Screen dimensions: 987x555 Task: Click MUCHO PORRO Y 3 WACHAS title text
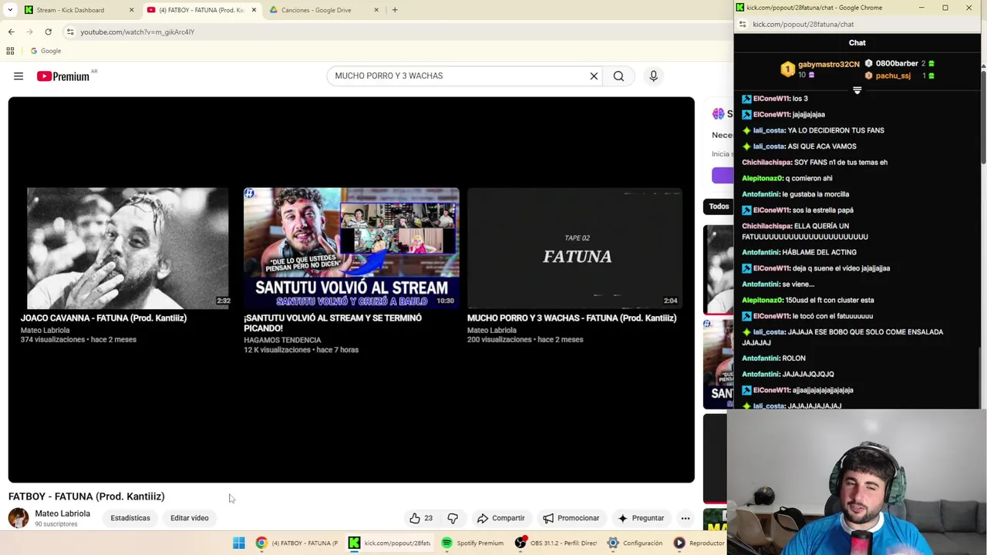[571, 318]
